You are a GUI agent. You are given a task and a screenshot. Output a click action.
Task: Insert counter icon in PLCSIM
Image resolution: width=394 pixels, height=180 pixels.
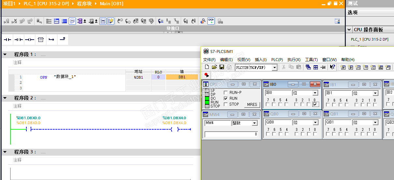tap(373, 67)
